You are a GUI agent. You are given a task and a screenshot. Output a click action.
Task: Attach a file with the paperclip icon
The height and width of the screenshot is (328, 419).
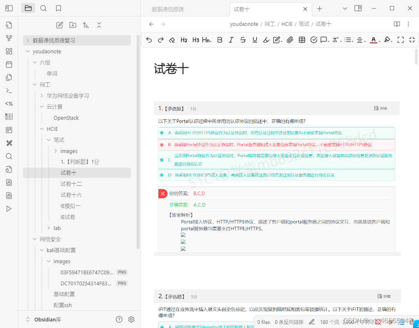click(x=290, y=40)
